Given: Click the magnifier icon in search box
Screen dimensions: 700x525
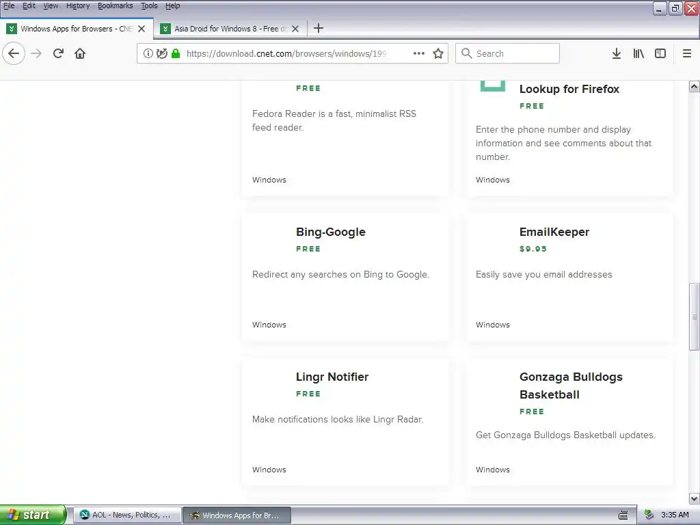Looking at the screenshot, I should click(x=466, y=53).
